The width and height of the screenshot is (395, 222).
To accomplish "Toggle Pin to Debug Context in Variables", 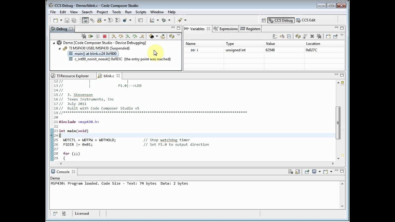I will (335, 36).
